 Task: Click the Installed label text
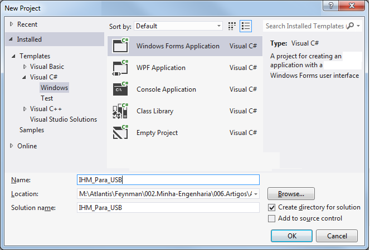click(x=30, y=39)
